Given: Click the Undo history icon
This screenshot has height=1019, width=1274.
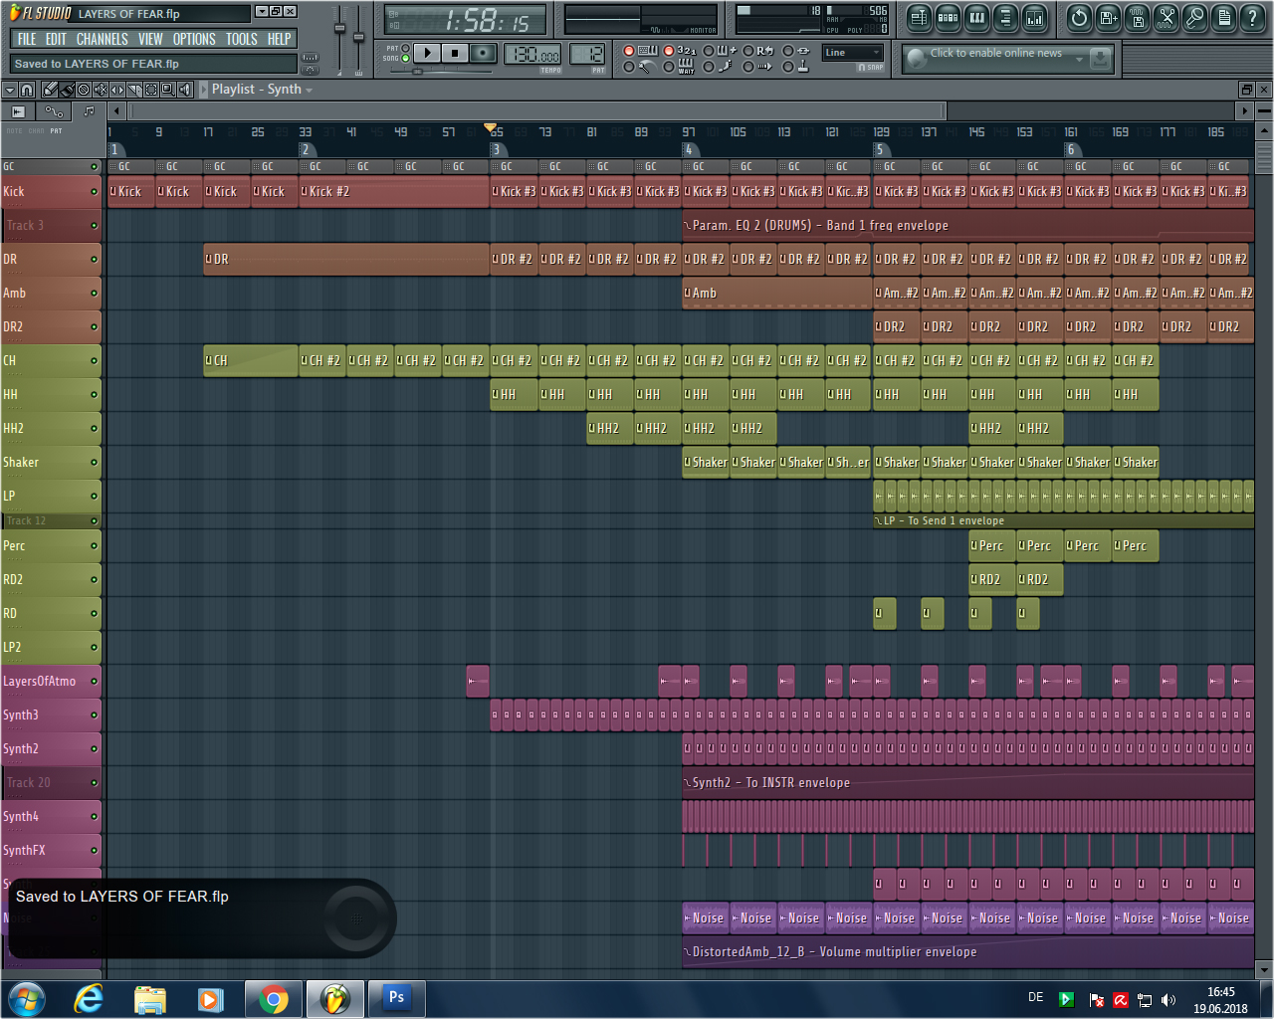Looking at the screenshot, I should (x=1080, y=18).
